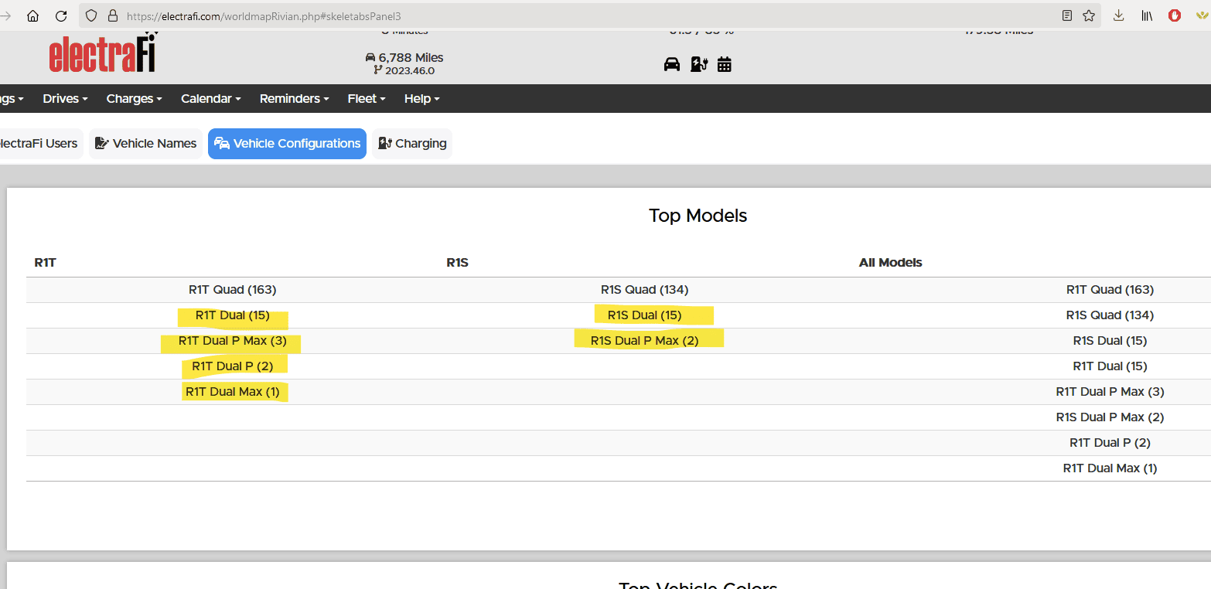Image resolution: width=1211 pixels, height=589 pixels.
Task: Click R1S Quad (134) under All Models
Action: [1110, 315]
